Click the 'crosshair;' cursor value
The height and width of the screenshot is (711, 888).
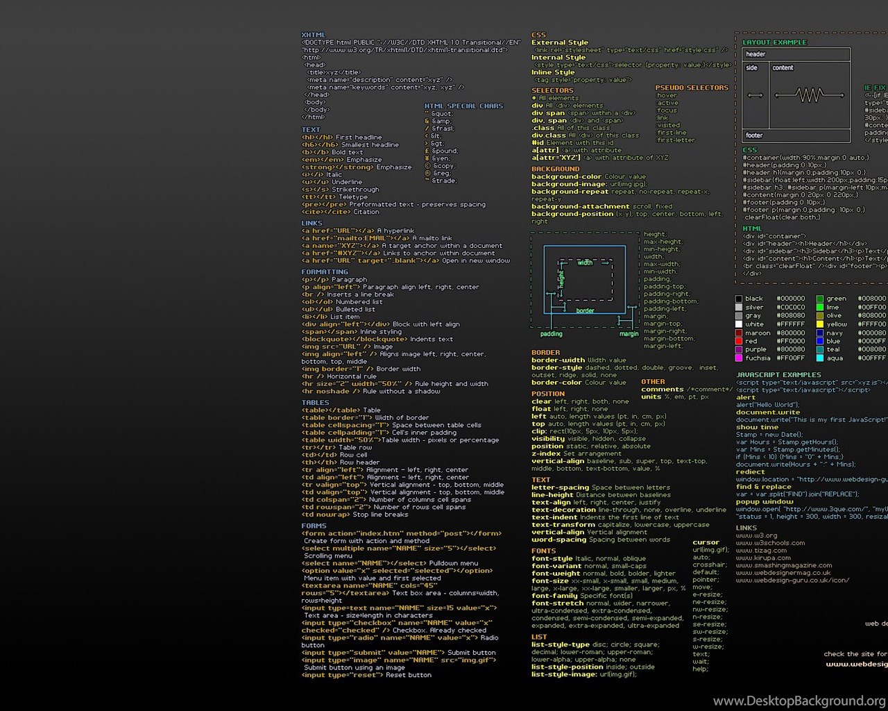coord(709,565)
